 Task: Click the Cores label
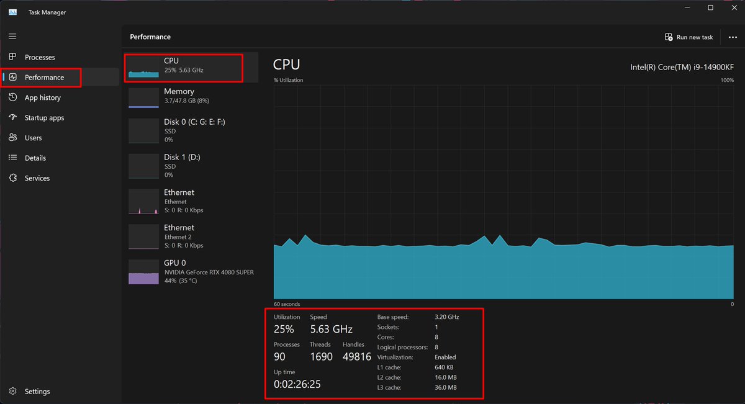[x=386, y=337]
